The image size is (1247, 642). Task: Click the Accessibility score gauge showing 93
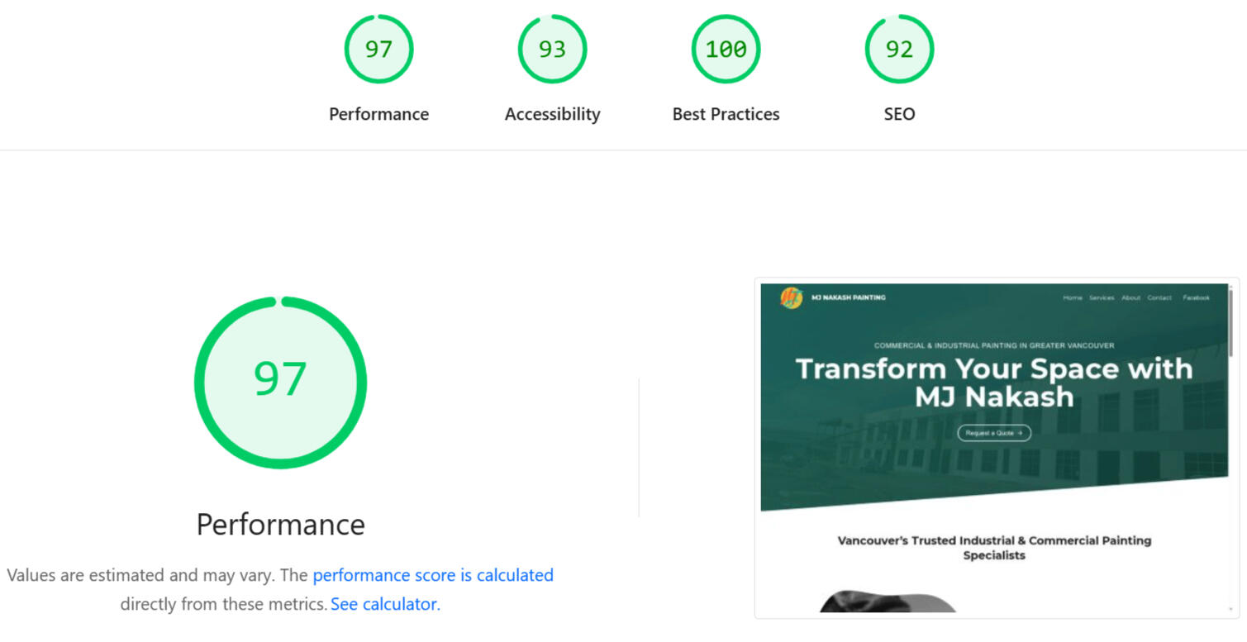[552, 50]
